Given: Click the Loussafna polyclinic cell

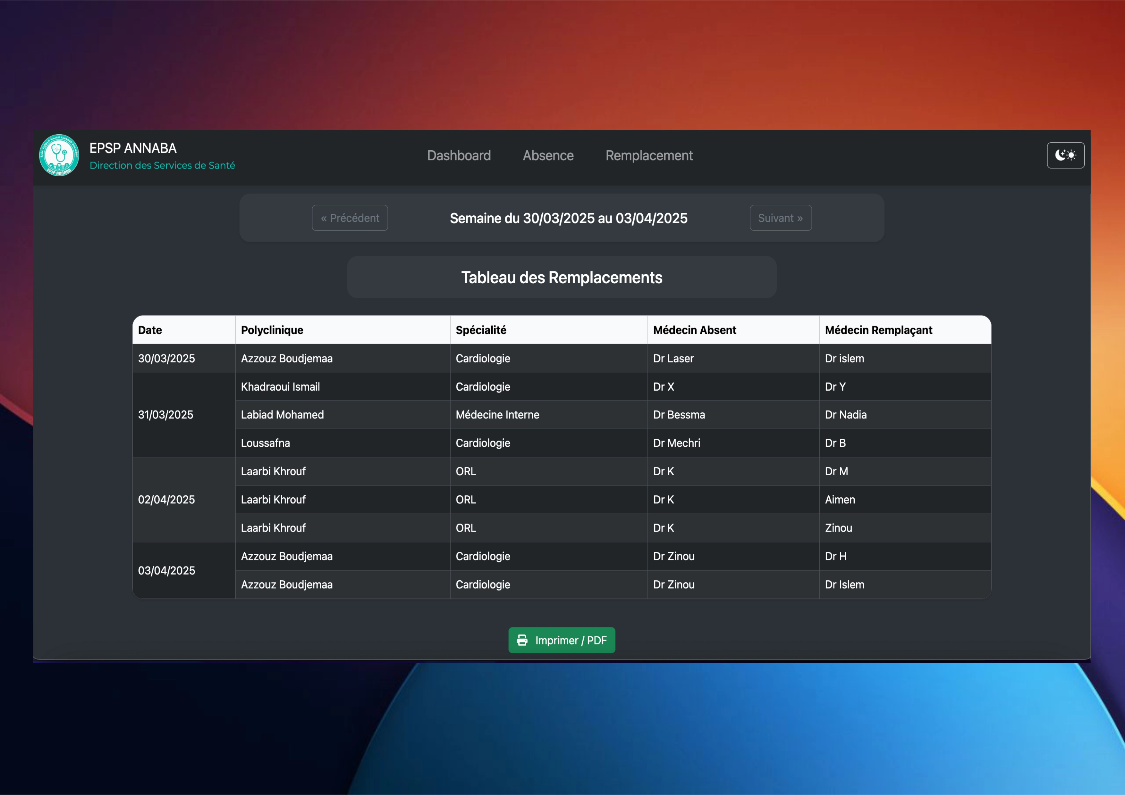Looking at the screenshot, I should coord(266,443).
